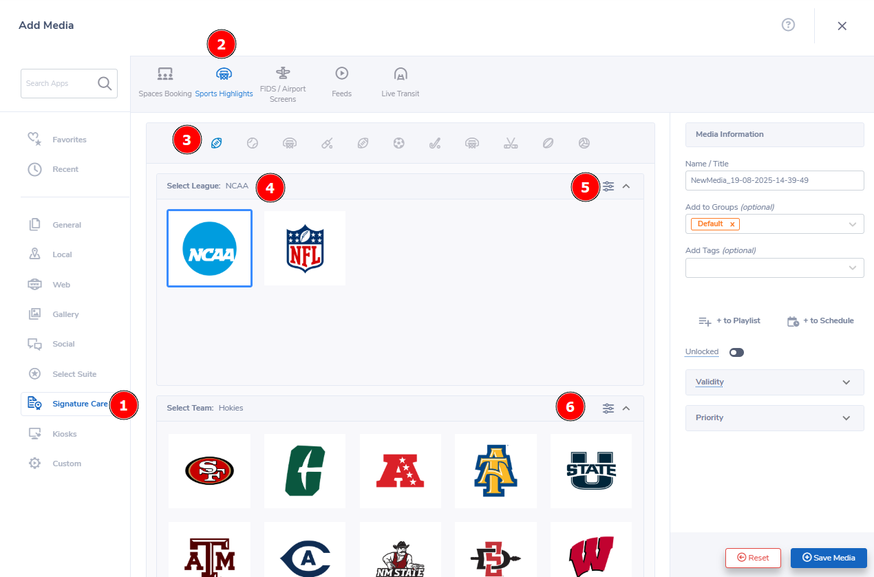Screen dimensions: 874x577
Task: Choose the NFL league logo
Action: pyautogui.click(x=305, y=248)
